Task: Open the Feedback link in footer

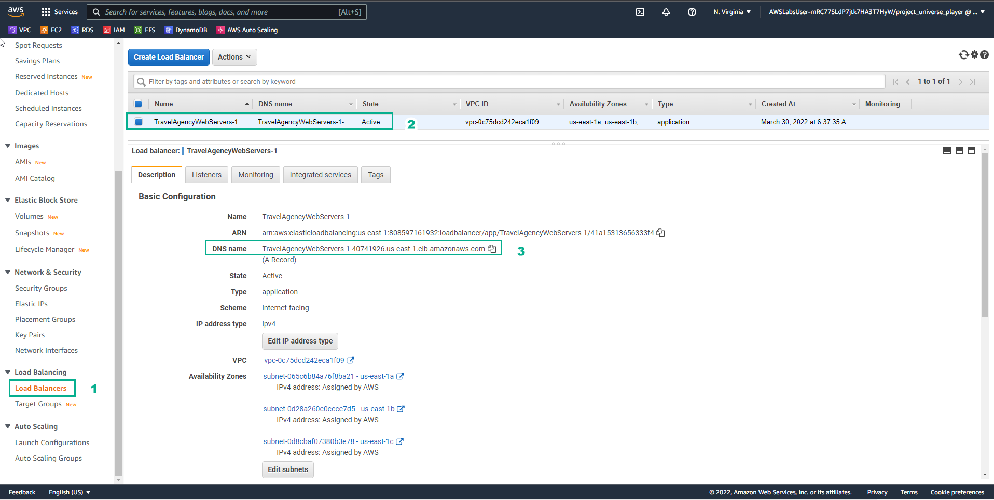Action: click(x=22, y=492)
